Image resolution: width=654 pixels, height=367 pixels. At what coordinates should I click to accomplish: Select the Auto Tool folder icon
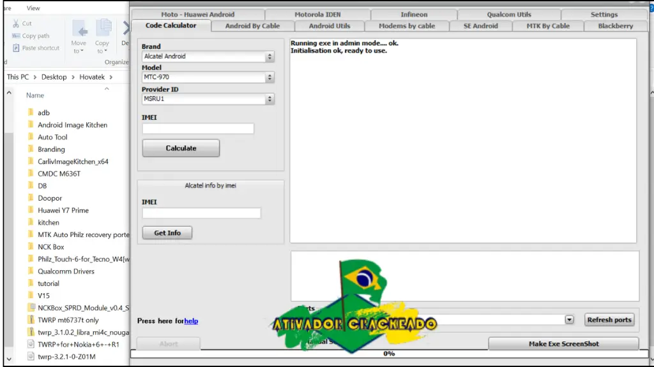[31, 136]
